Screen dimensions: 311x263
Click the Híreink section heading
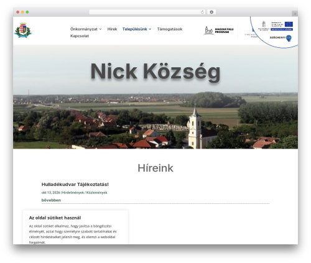[x=155, y=168]
